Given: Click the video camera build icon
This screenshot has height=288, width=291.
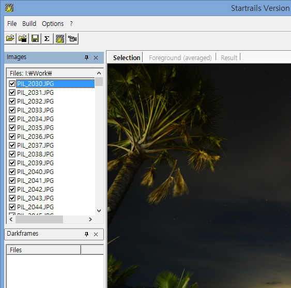Looking at the screenshot, I should [72, 39].
